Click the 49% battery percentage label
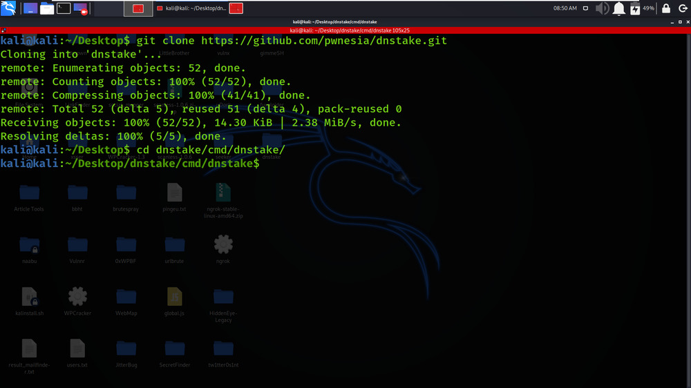This screenshot has height=388, width=691. tap(648, 8)
